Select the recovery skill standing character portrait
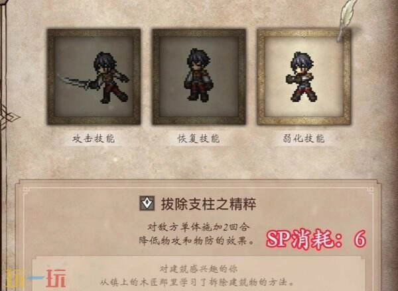The image size is (398, 291). pyautogui.click(x=199, y=77)
